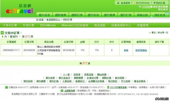Click 網站地圖 footer link
This screenshot has width=170, height=101.
coord(102,75)
